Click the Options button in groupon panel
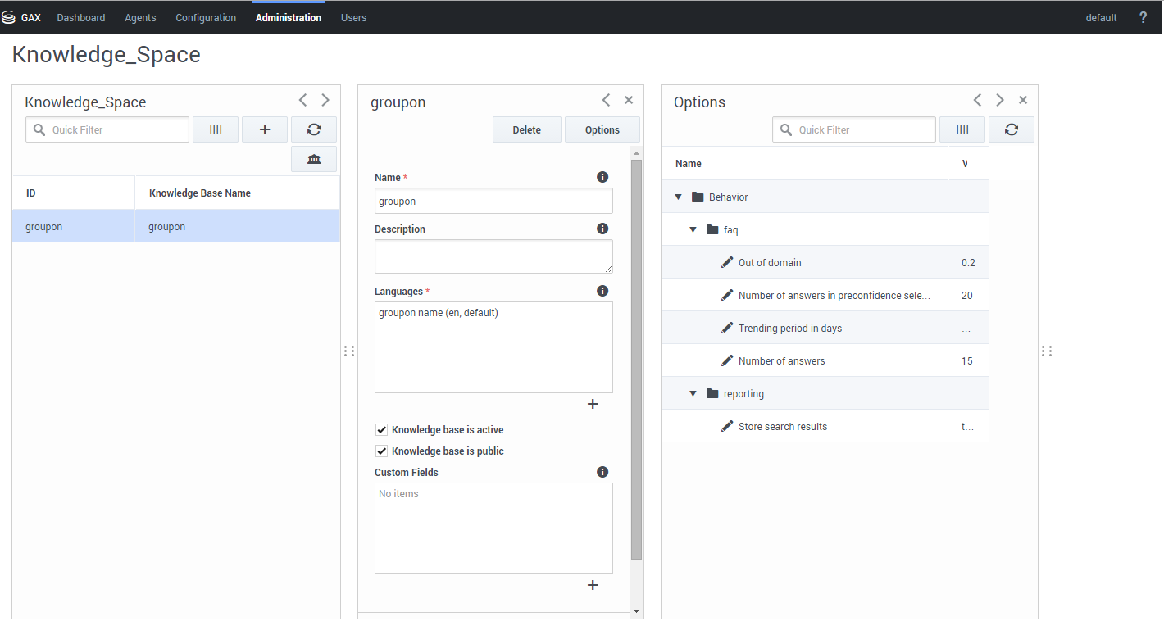 [x=602, y=129]
